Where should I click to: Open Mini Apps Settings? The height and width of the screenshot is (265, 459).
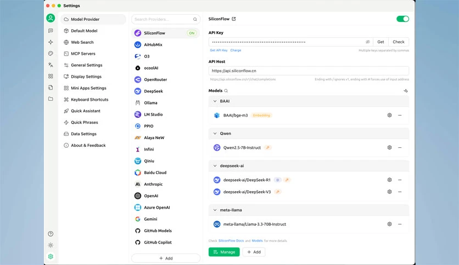click(x=93, y=88)
